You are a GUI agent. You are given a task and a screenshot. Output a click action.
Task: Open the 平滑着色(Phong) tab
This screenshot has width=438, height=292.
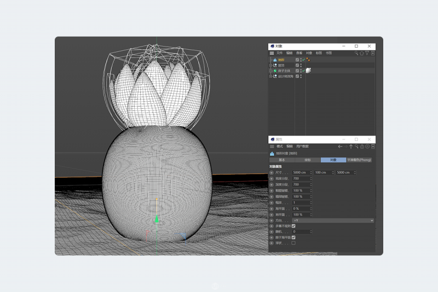[x=359, y=160]
